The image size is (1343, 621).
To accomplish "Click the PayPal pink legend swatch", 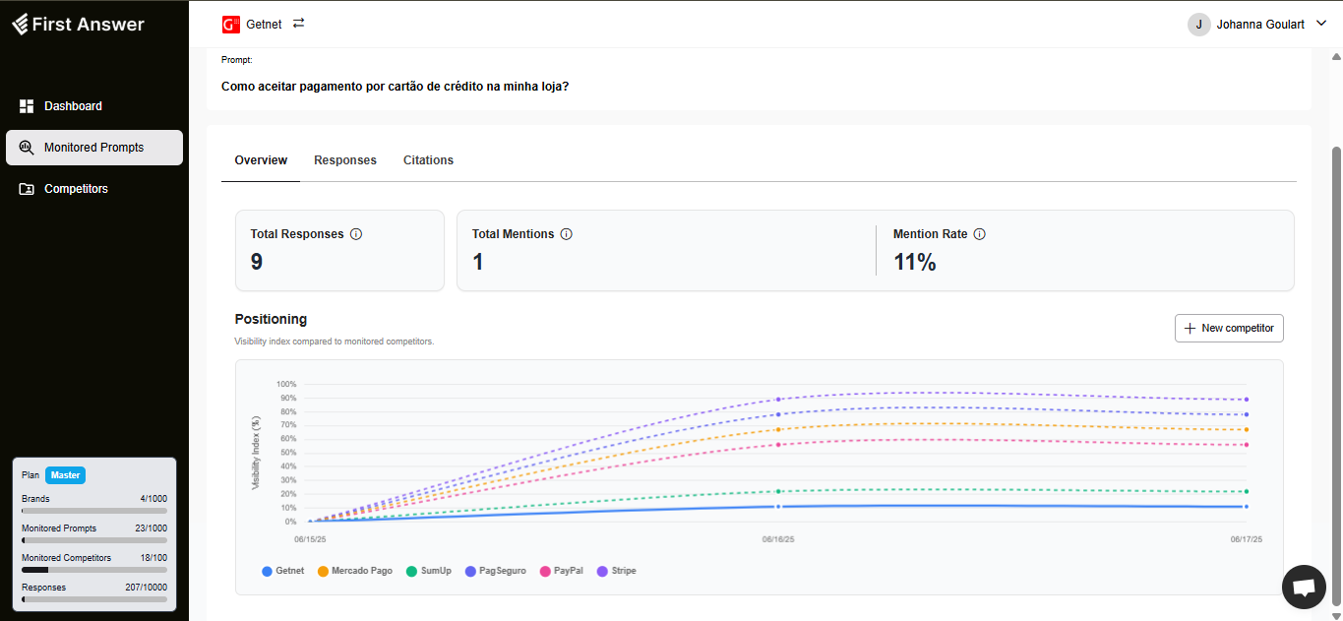I will [x=546, y=571].
